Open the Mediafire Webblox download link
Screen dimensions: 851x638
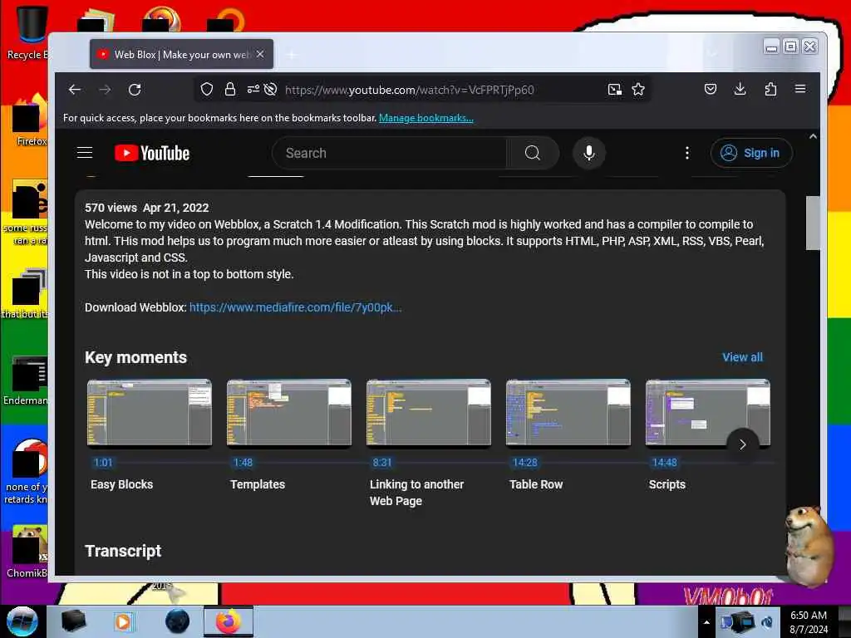click(x=295, y=307)
